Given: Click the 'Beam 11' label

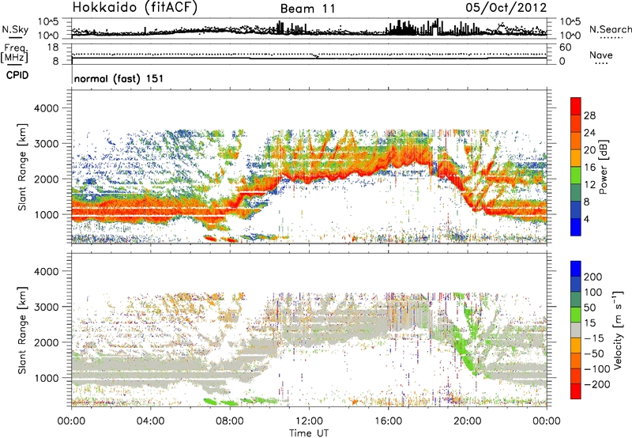Looking at the screenshot, I should (307, 9).
